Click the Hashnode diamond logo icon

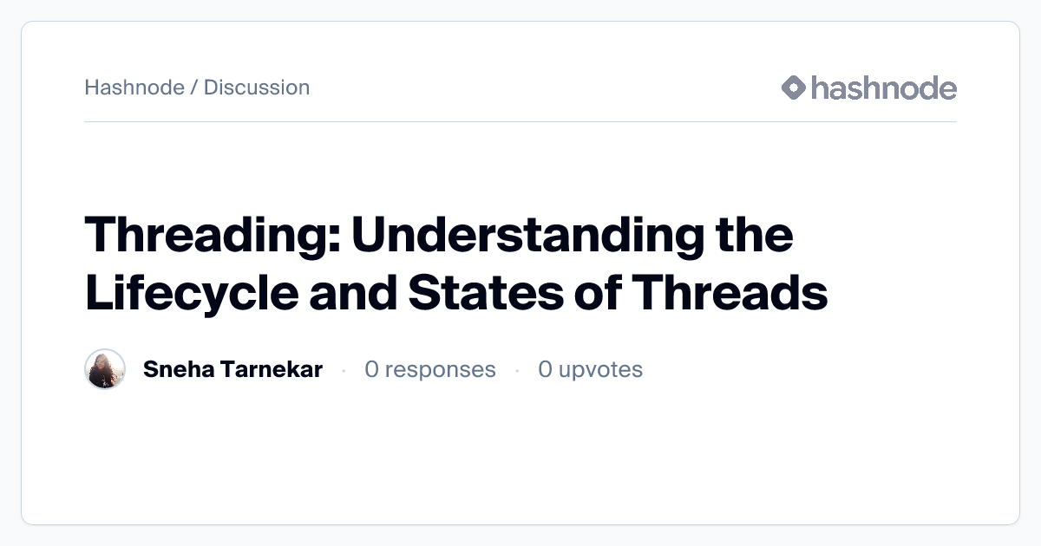point(794,88)
